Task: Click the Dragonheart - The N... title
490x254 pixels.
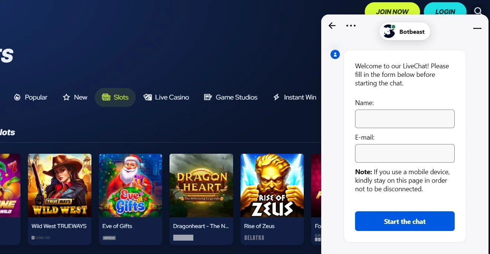Action: [201, 226]
